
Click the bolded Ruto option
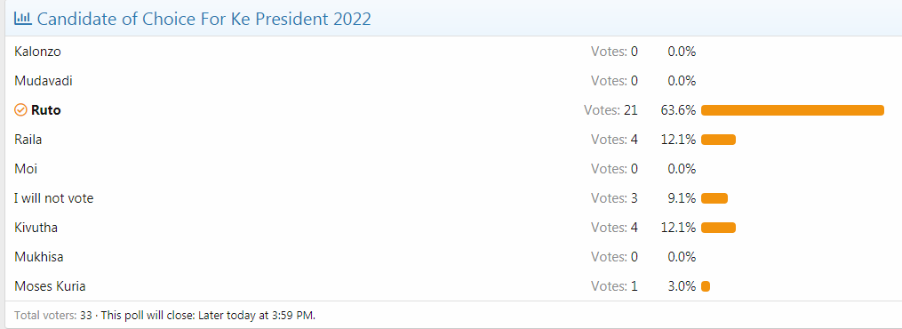46,110
